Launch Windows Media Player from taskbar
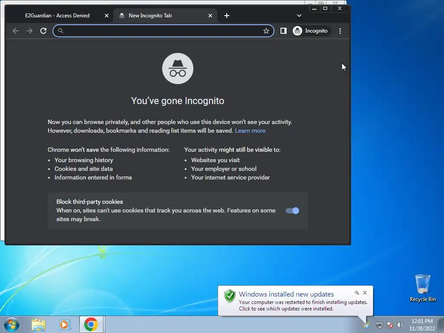Image resolution: width=444 pixels, height=333 pixels. (65, 324)
